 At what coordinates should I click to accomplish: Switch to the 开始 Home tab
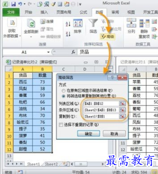(x=29, y=12)
